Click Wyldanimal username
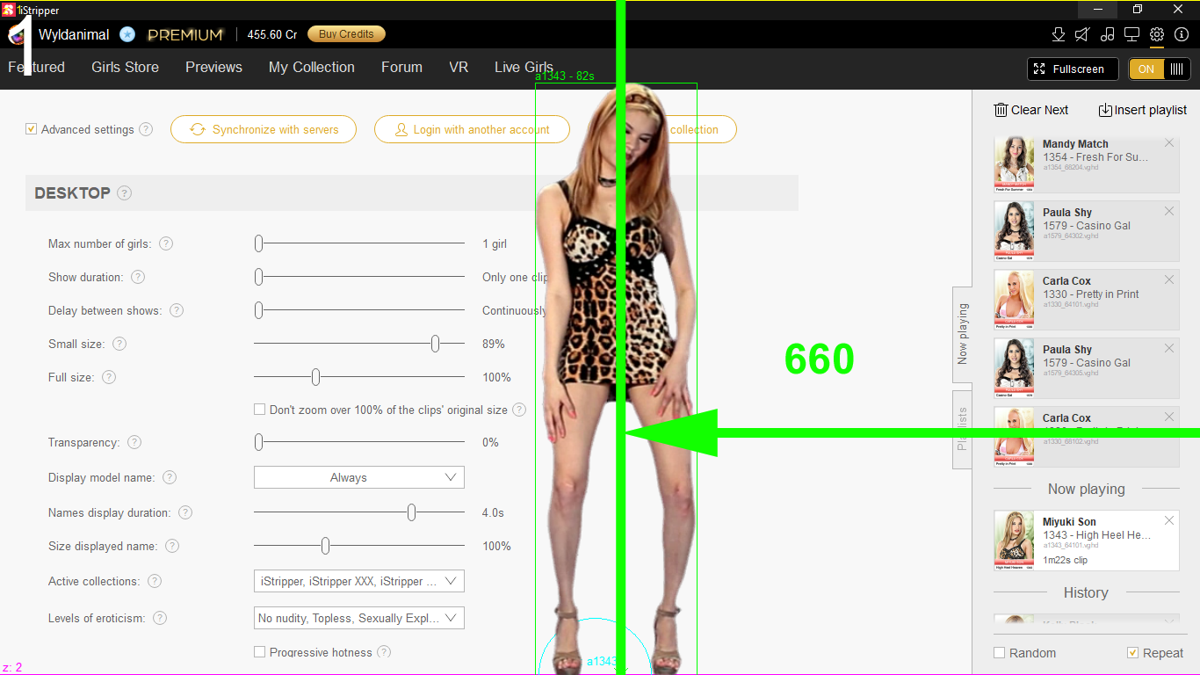The height and width of the screenshot is (675, 1200). [x=74, y=35]
